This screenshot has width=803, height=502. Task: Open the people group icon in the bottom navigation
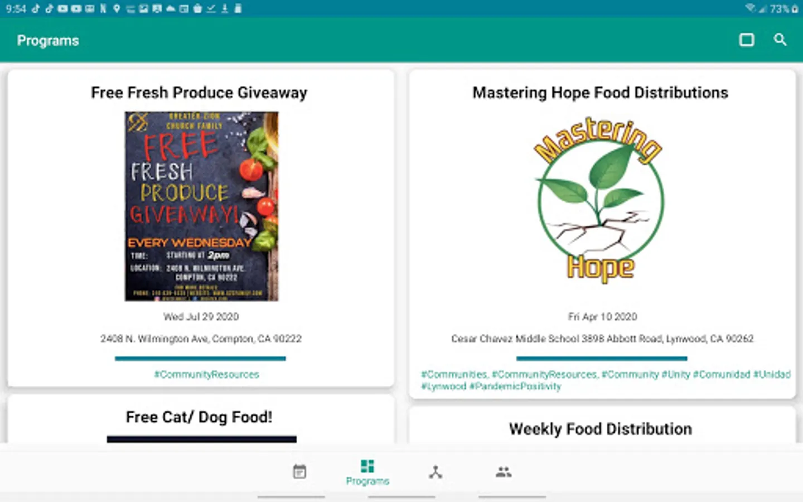504,472
